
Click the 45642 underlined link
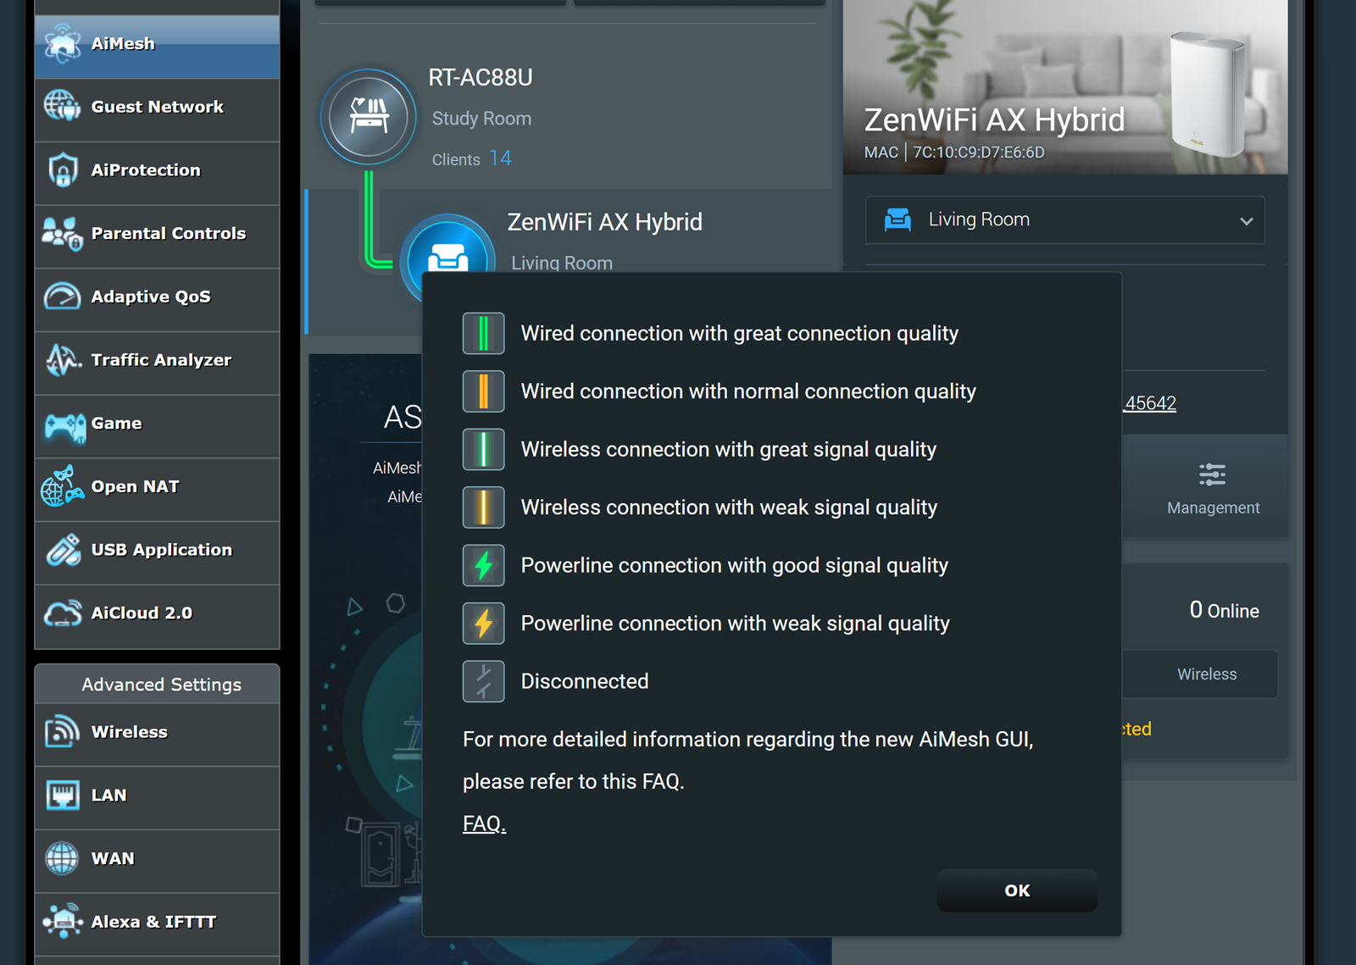[x=1150, y=403]
